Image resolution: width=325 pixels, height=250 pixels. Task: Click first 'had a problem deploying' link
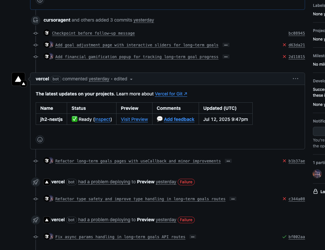tap(104, 182)
